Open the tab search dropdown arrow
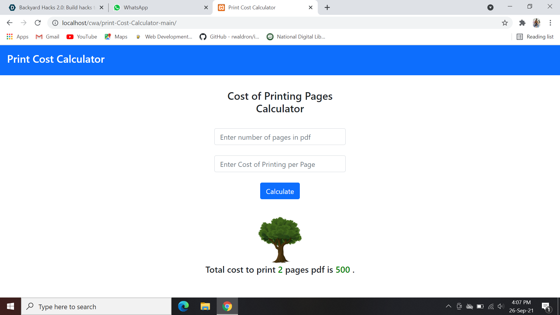The image size is (560, 315). pyautogui.click(x=490, y=8)
